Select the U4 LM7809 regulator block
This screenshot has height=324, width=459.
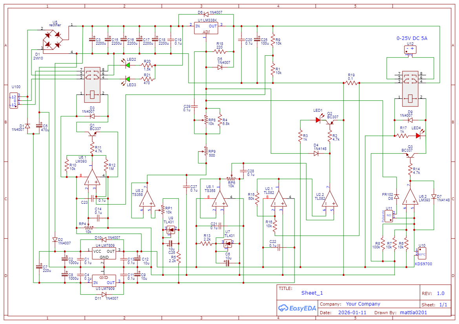tap(104, 253)
